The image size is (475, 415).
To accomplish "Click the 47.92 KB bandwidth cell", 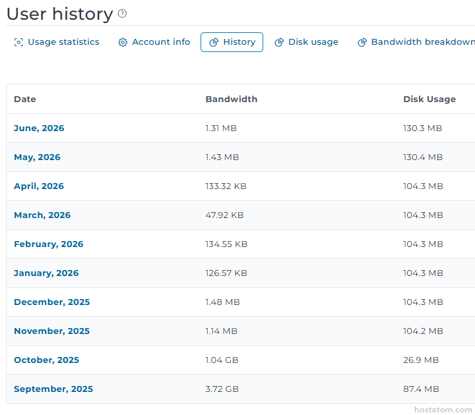I will pyautogui.click(x=224, y=215).
